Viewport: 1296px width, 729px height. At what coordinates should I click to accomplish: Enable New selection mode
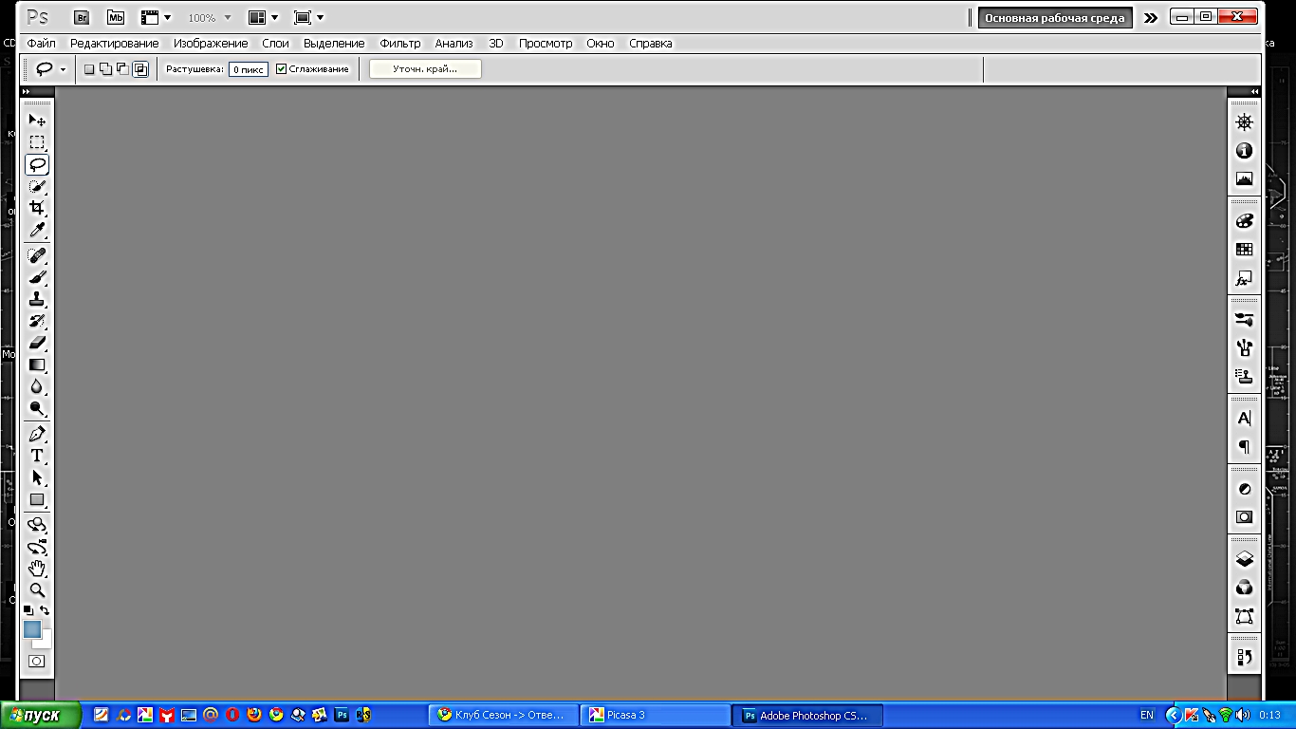click(89, 69)
